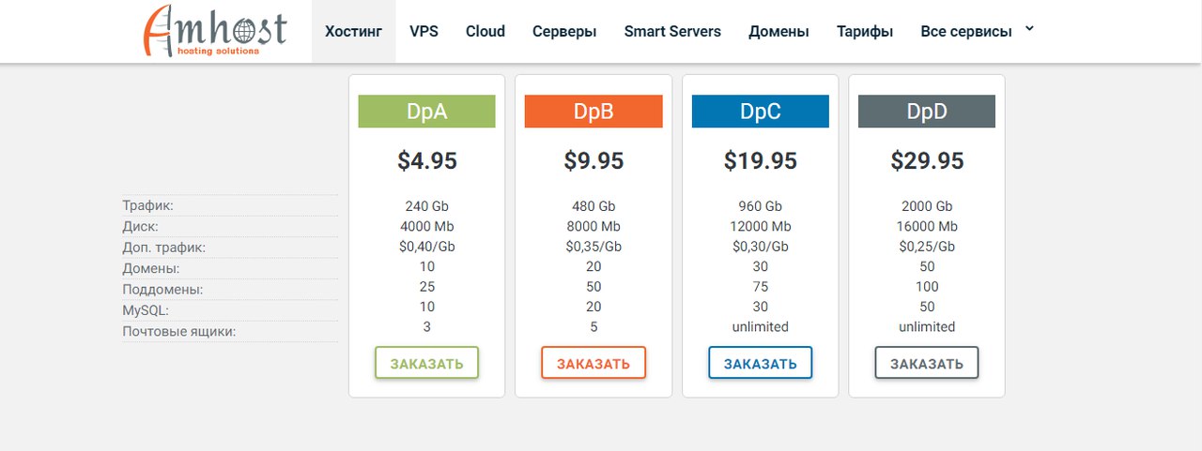The width and height of the screenshot is (1202, 451).
Task: Click ЗАКАЗАТЬ under the DpD plan
Action: 927,363
